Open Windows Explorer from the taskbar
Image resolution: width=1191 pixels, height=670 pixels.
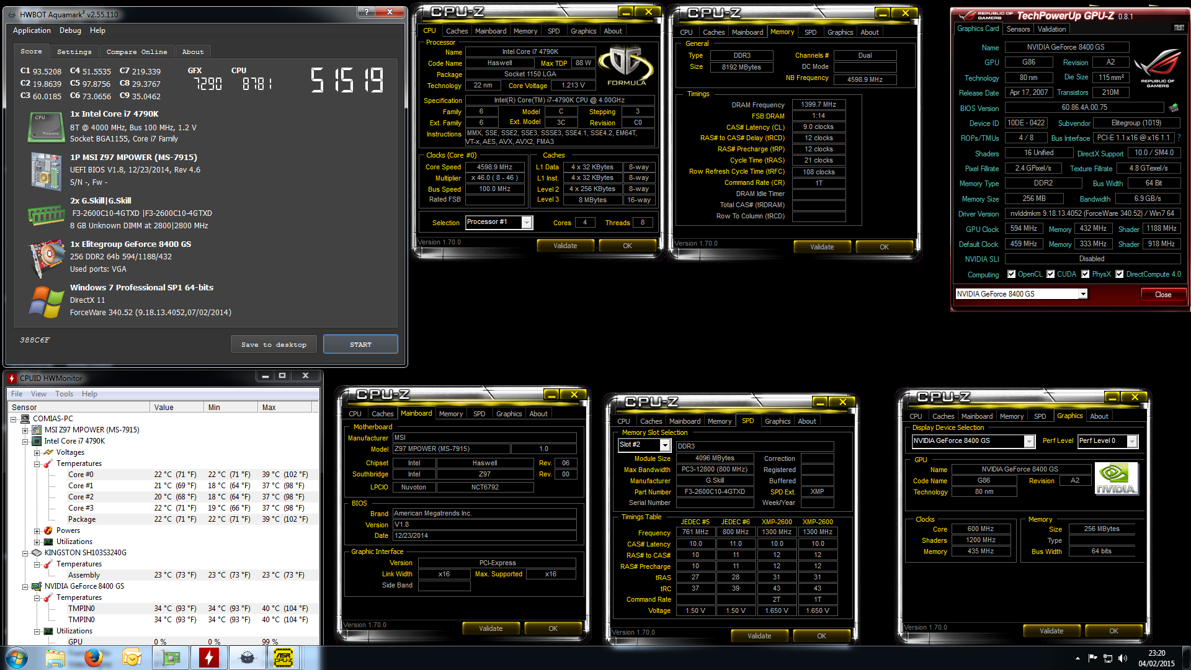55,658
